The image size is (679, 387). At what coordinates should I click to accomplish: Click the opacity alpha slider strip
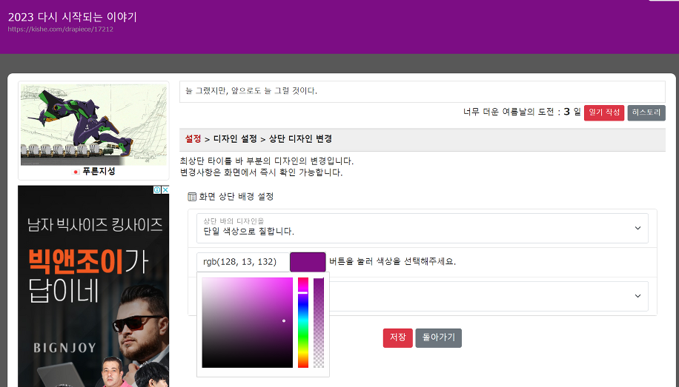[319, 323]
